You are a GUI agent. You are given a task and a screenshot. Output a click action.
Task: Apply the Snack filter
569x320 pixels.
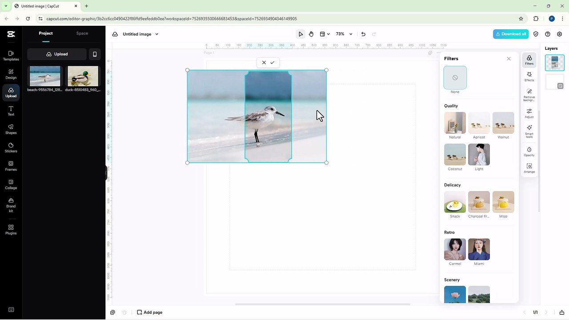(455, 202)
